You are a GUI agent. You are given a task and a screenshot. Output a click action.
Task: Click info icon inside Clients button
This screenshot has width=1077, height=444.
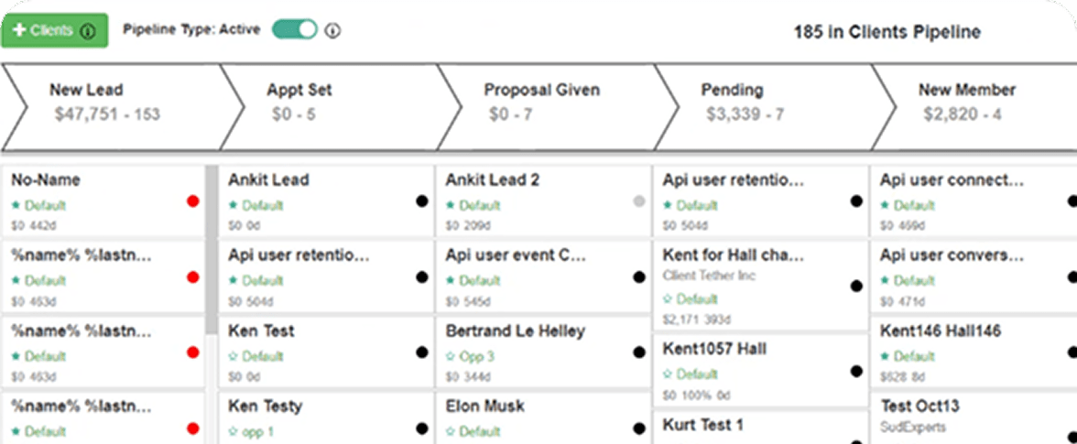(x=88, y=31)
